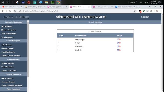Open Advance Payment Searching

click(11, 86)
